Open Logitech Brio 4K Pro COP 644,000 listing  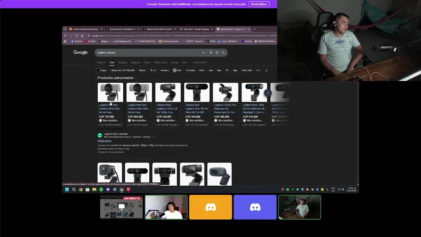click(x=197, y=105)
